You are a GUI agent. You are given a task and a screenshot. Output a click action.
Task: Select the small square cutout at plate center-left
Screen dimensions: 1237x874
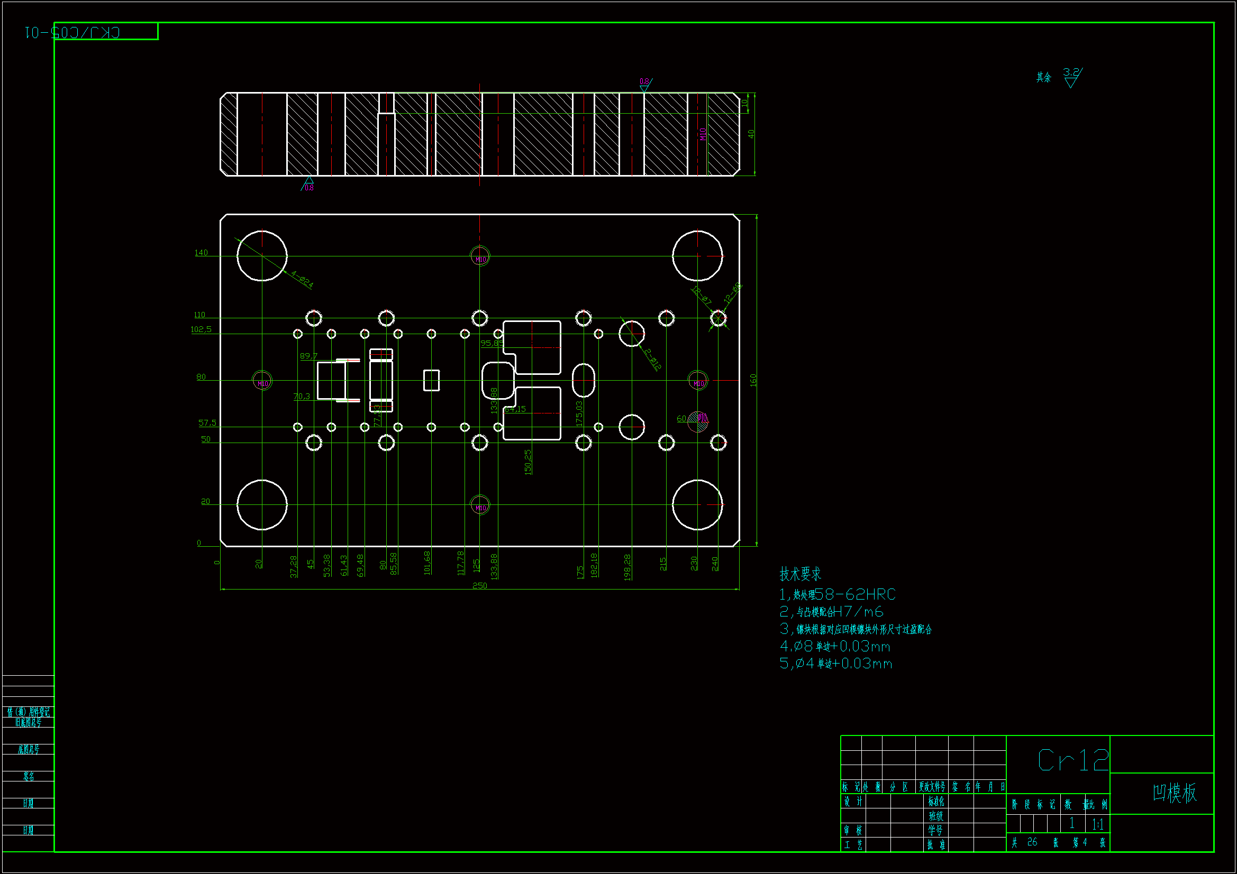(431, 380)
